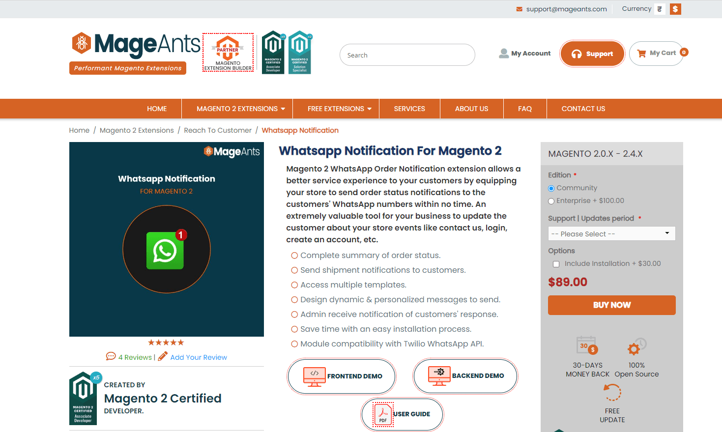Click Add Your Review link
Screen dimensions: 722x432
tap(199, 357)
